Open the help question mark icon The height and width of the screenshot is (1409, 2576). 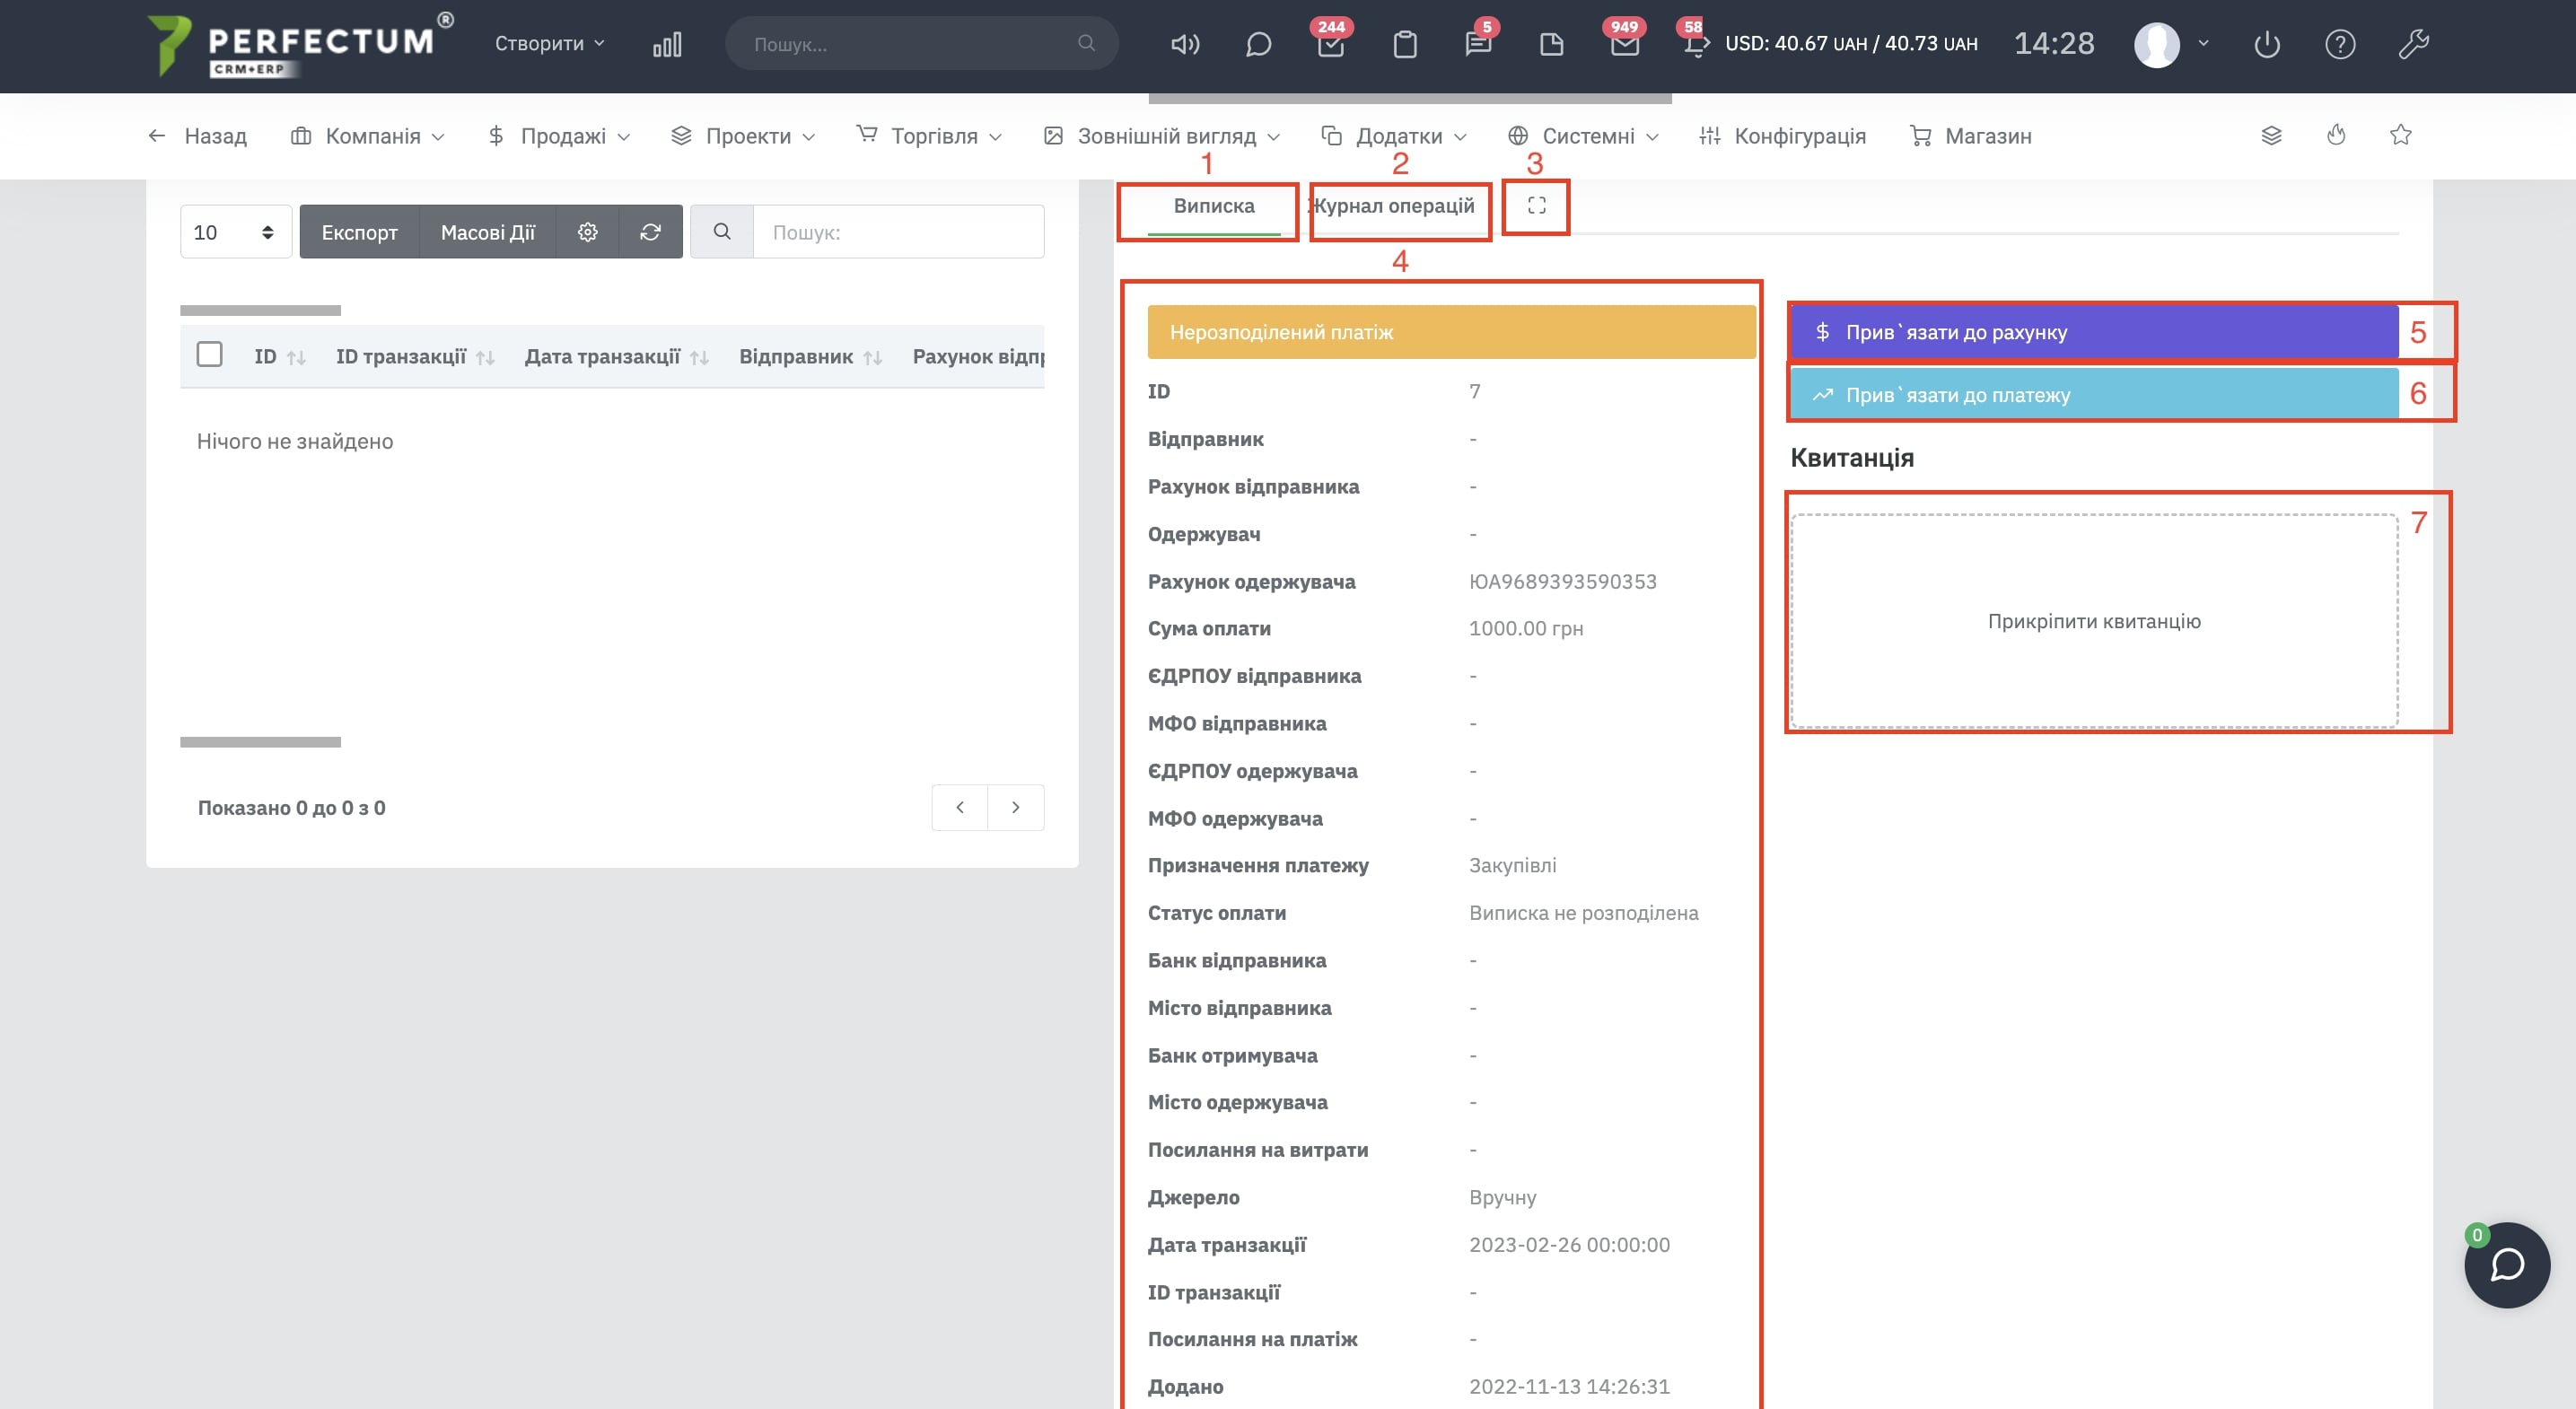point(2340,44)
